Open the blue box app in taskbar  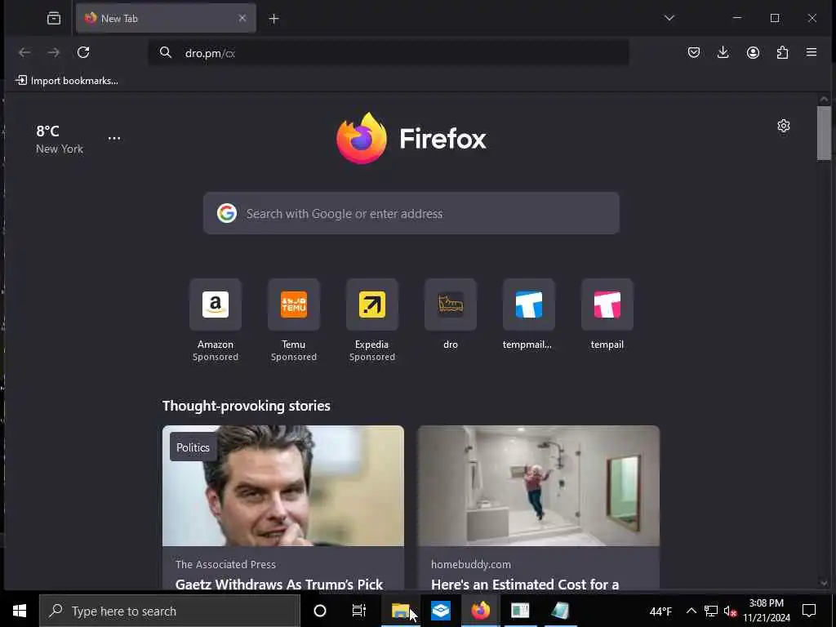click(x=441, y=611)
